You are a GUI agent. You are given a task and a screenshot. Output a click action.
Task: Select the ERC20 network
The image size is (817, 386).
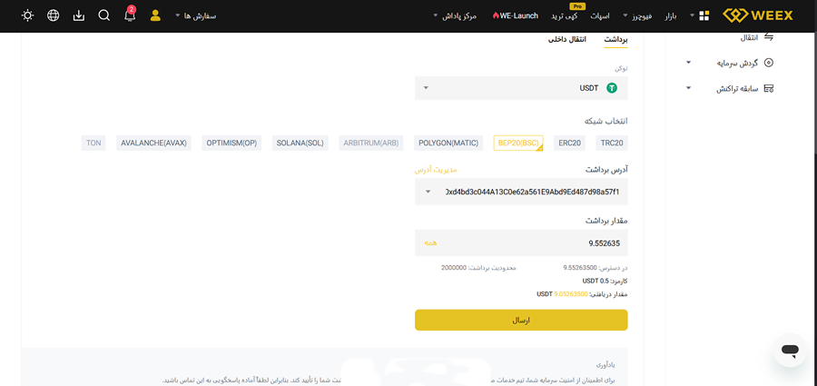coord(569,143)
